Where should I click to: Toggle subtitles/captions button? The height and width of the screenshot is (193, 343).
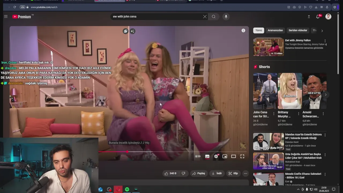(207, 156)
